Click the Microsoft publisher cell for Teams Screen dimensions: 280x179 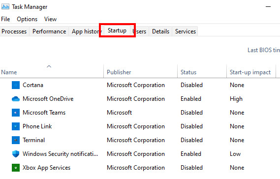tap(119, 113)
